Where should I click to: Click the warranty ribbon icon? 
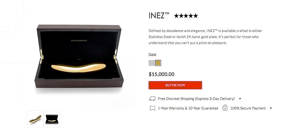152,109
